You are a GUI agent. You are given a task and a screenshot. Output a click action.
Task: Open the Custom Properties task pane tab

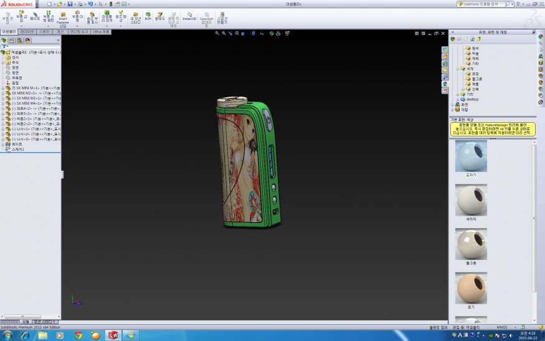[445, 90]
